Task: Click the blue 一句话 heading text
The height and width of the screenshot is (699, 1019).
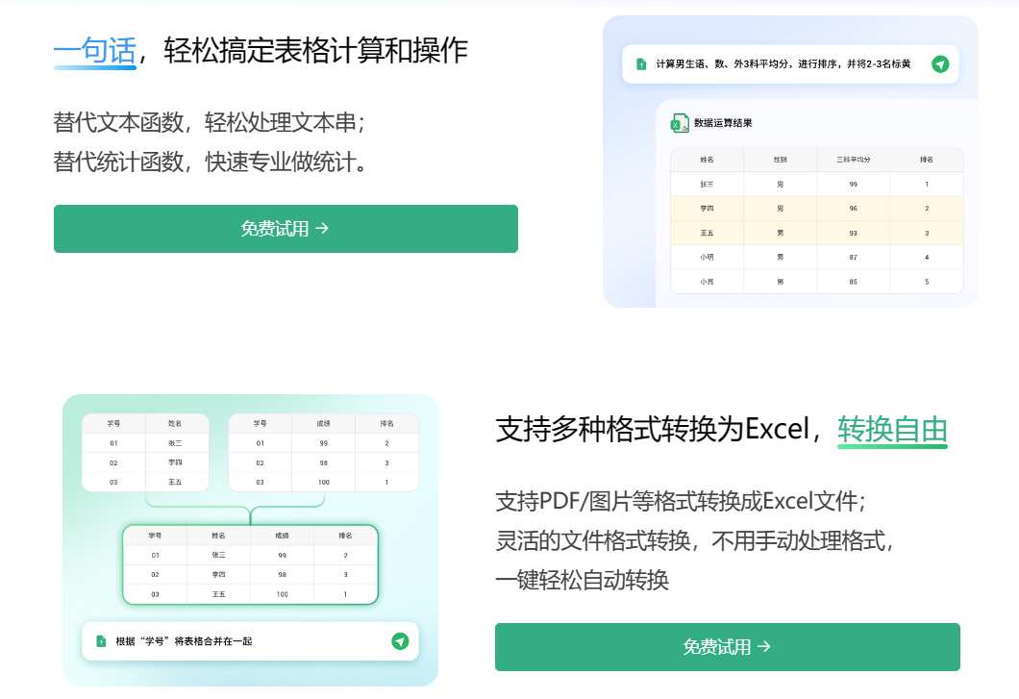Action: tap(95, 51)
